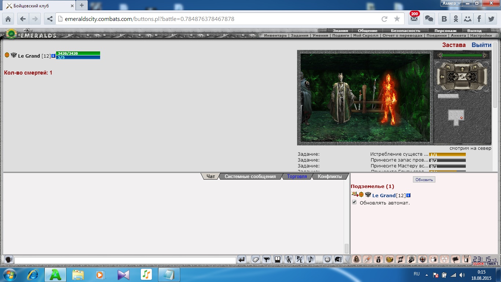The width and height of the screenshot is (501, 282).
Task: Click the compass icon in bottom bar
Action: [367, 259]
